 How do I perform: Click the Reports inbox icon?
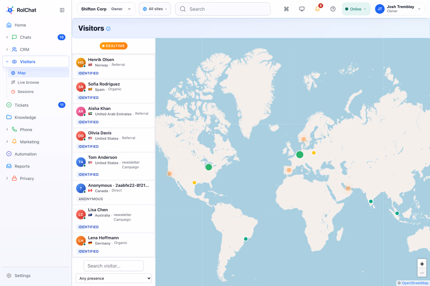9,166
